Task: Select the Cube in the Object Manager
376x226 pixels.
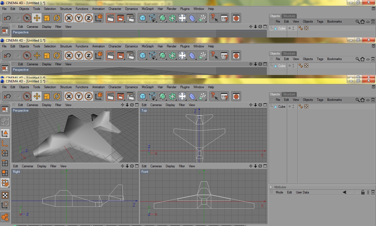Action: pyautogui.click(x=282, y=106)
